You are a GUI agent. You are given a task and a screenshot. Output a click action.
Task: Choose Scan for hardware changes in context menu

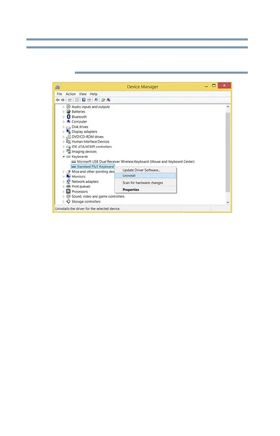pyautogui.click(x=143, y=183)
